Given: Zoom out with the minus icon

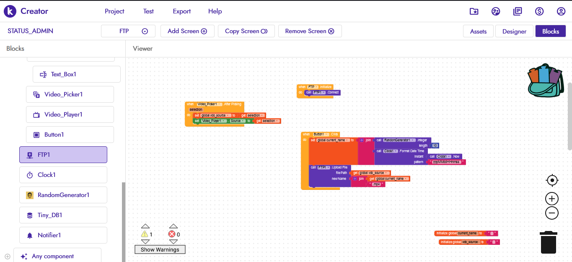Looking at the screenshot, I should (552, 213).
